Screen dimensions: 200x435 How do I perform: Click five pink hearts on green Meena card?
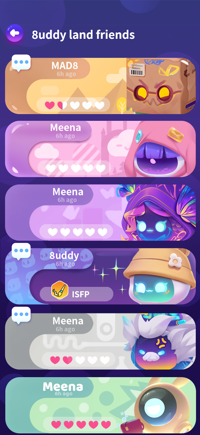[x=81, y=424]
